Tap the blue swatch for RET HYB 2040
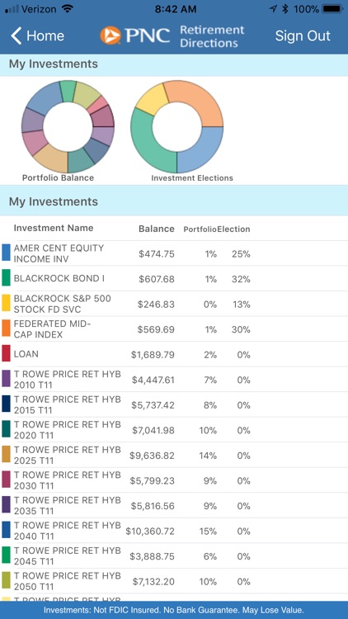Image resolution: width=348 pixels, height=619 pixels. [x=6, y=530]
